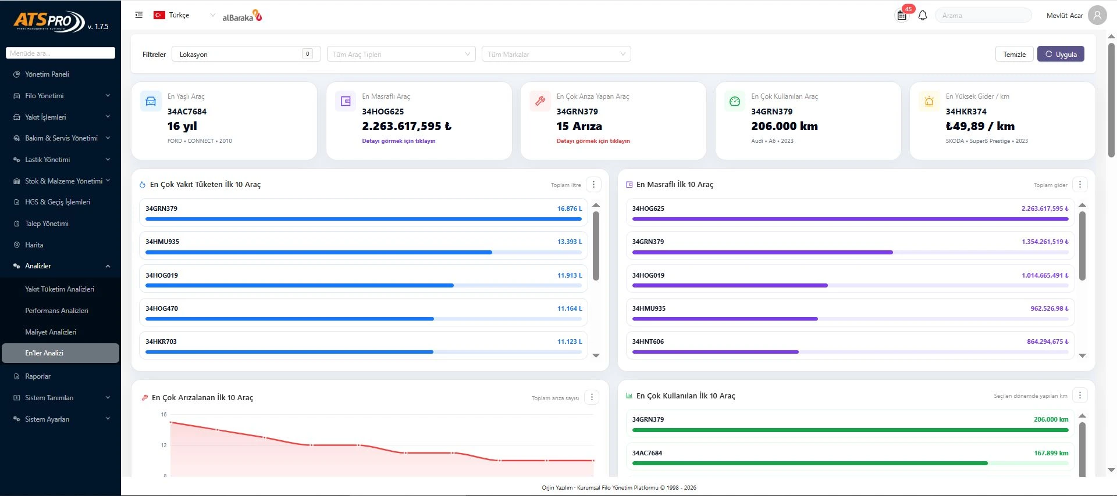Click the Temizle button

[1014, 54]
